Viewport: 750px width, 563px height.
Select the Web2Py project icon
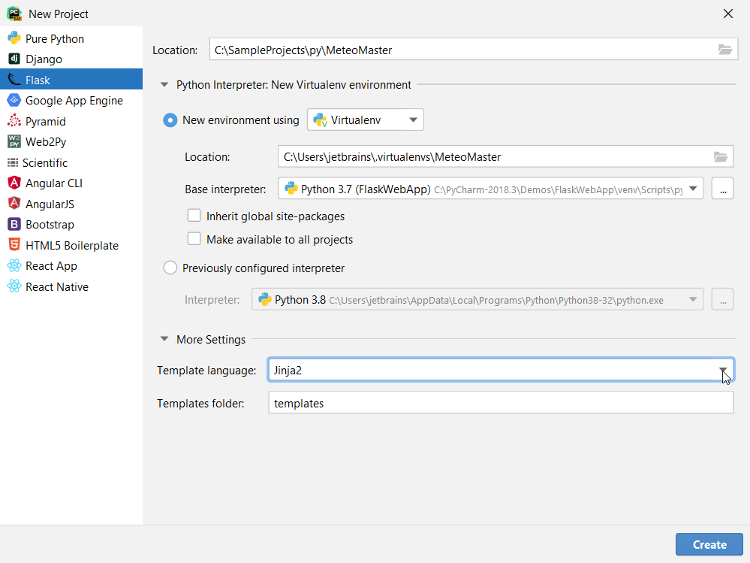click(x=14, y=142)
